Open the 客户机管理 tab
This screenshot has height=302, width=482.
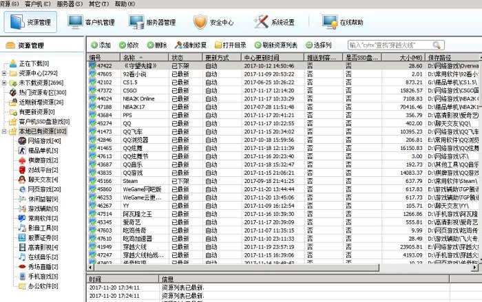(94, 22)
